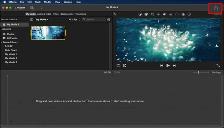Switch to the My Media tab

tap(31, 14)
